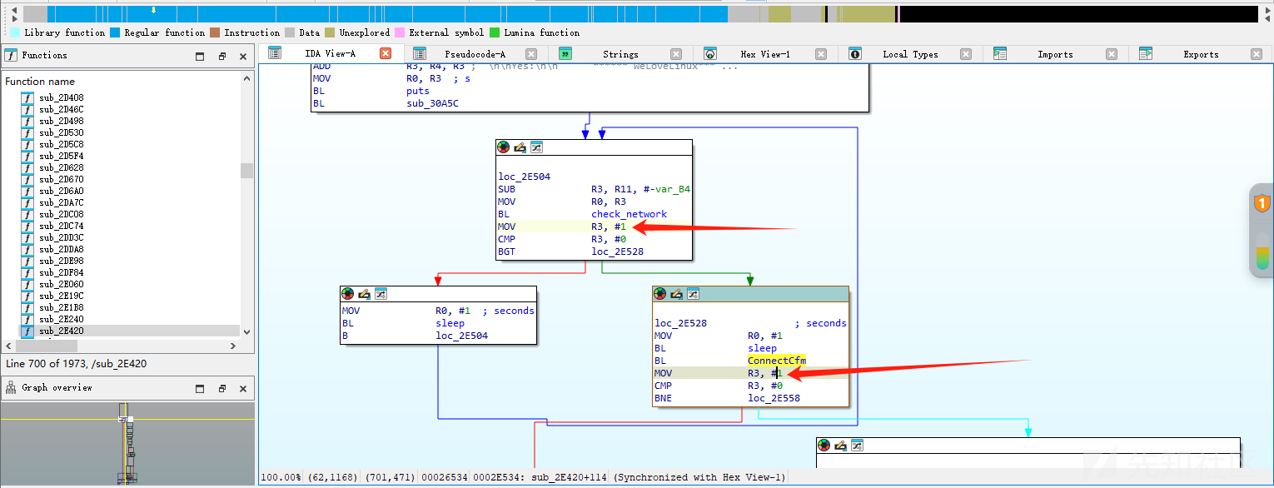Click the Function name column header
This screenshot has height=488, width=1274.
tap(40, 82)
